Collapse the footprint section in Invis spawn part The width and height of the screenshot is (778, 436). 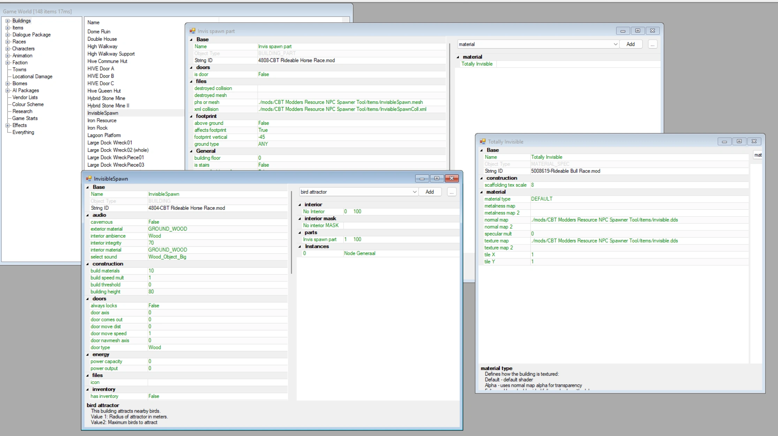(191, 116)
